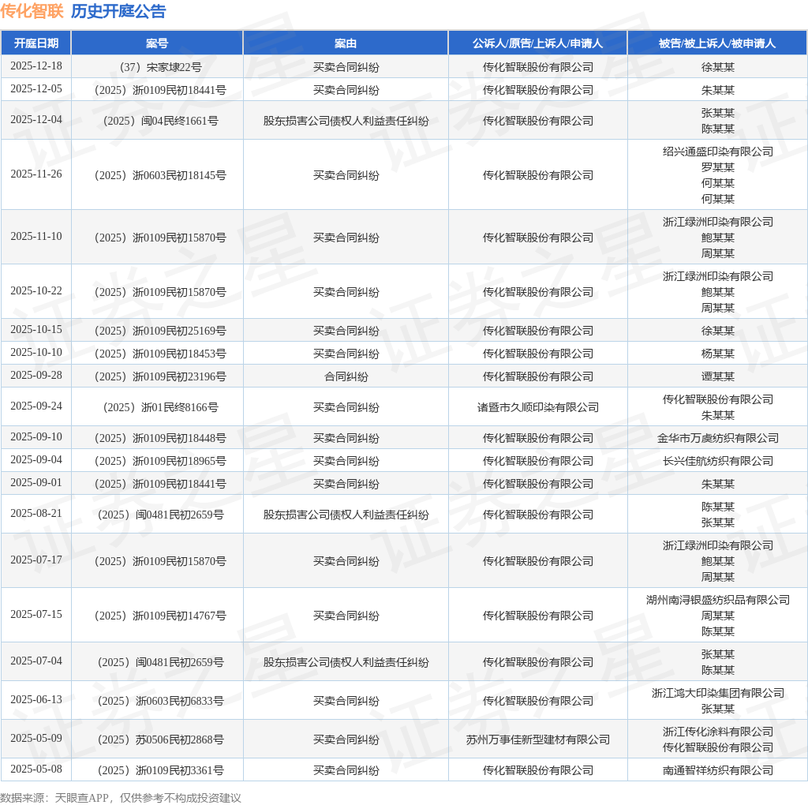Screen dimensions: 808x805
Task: Select the 案号 column header
Action: [157, 43]
